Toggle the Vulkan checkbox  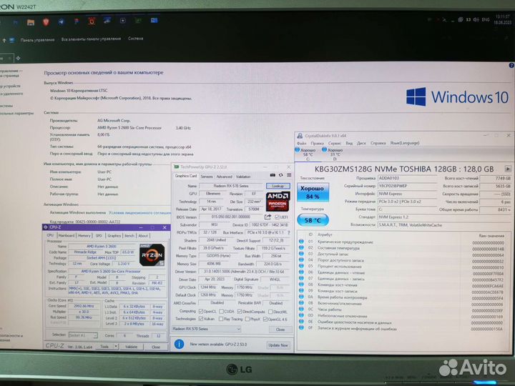pos(201,319)
